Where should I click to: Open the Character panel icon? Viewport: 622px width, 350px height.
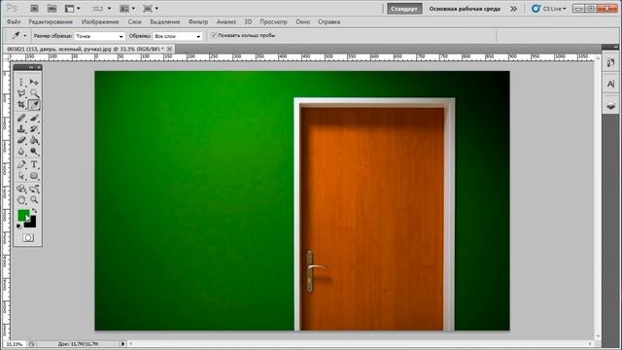(611, 84)
